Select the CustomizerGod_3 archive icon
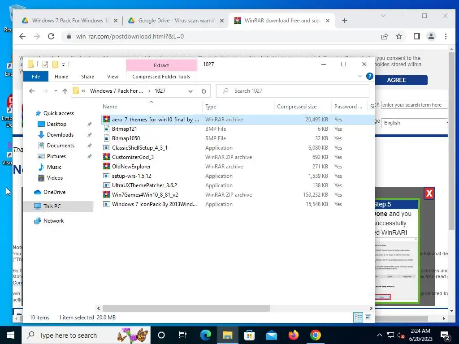459x344 pixels. (x=107, y=157)
